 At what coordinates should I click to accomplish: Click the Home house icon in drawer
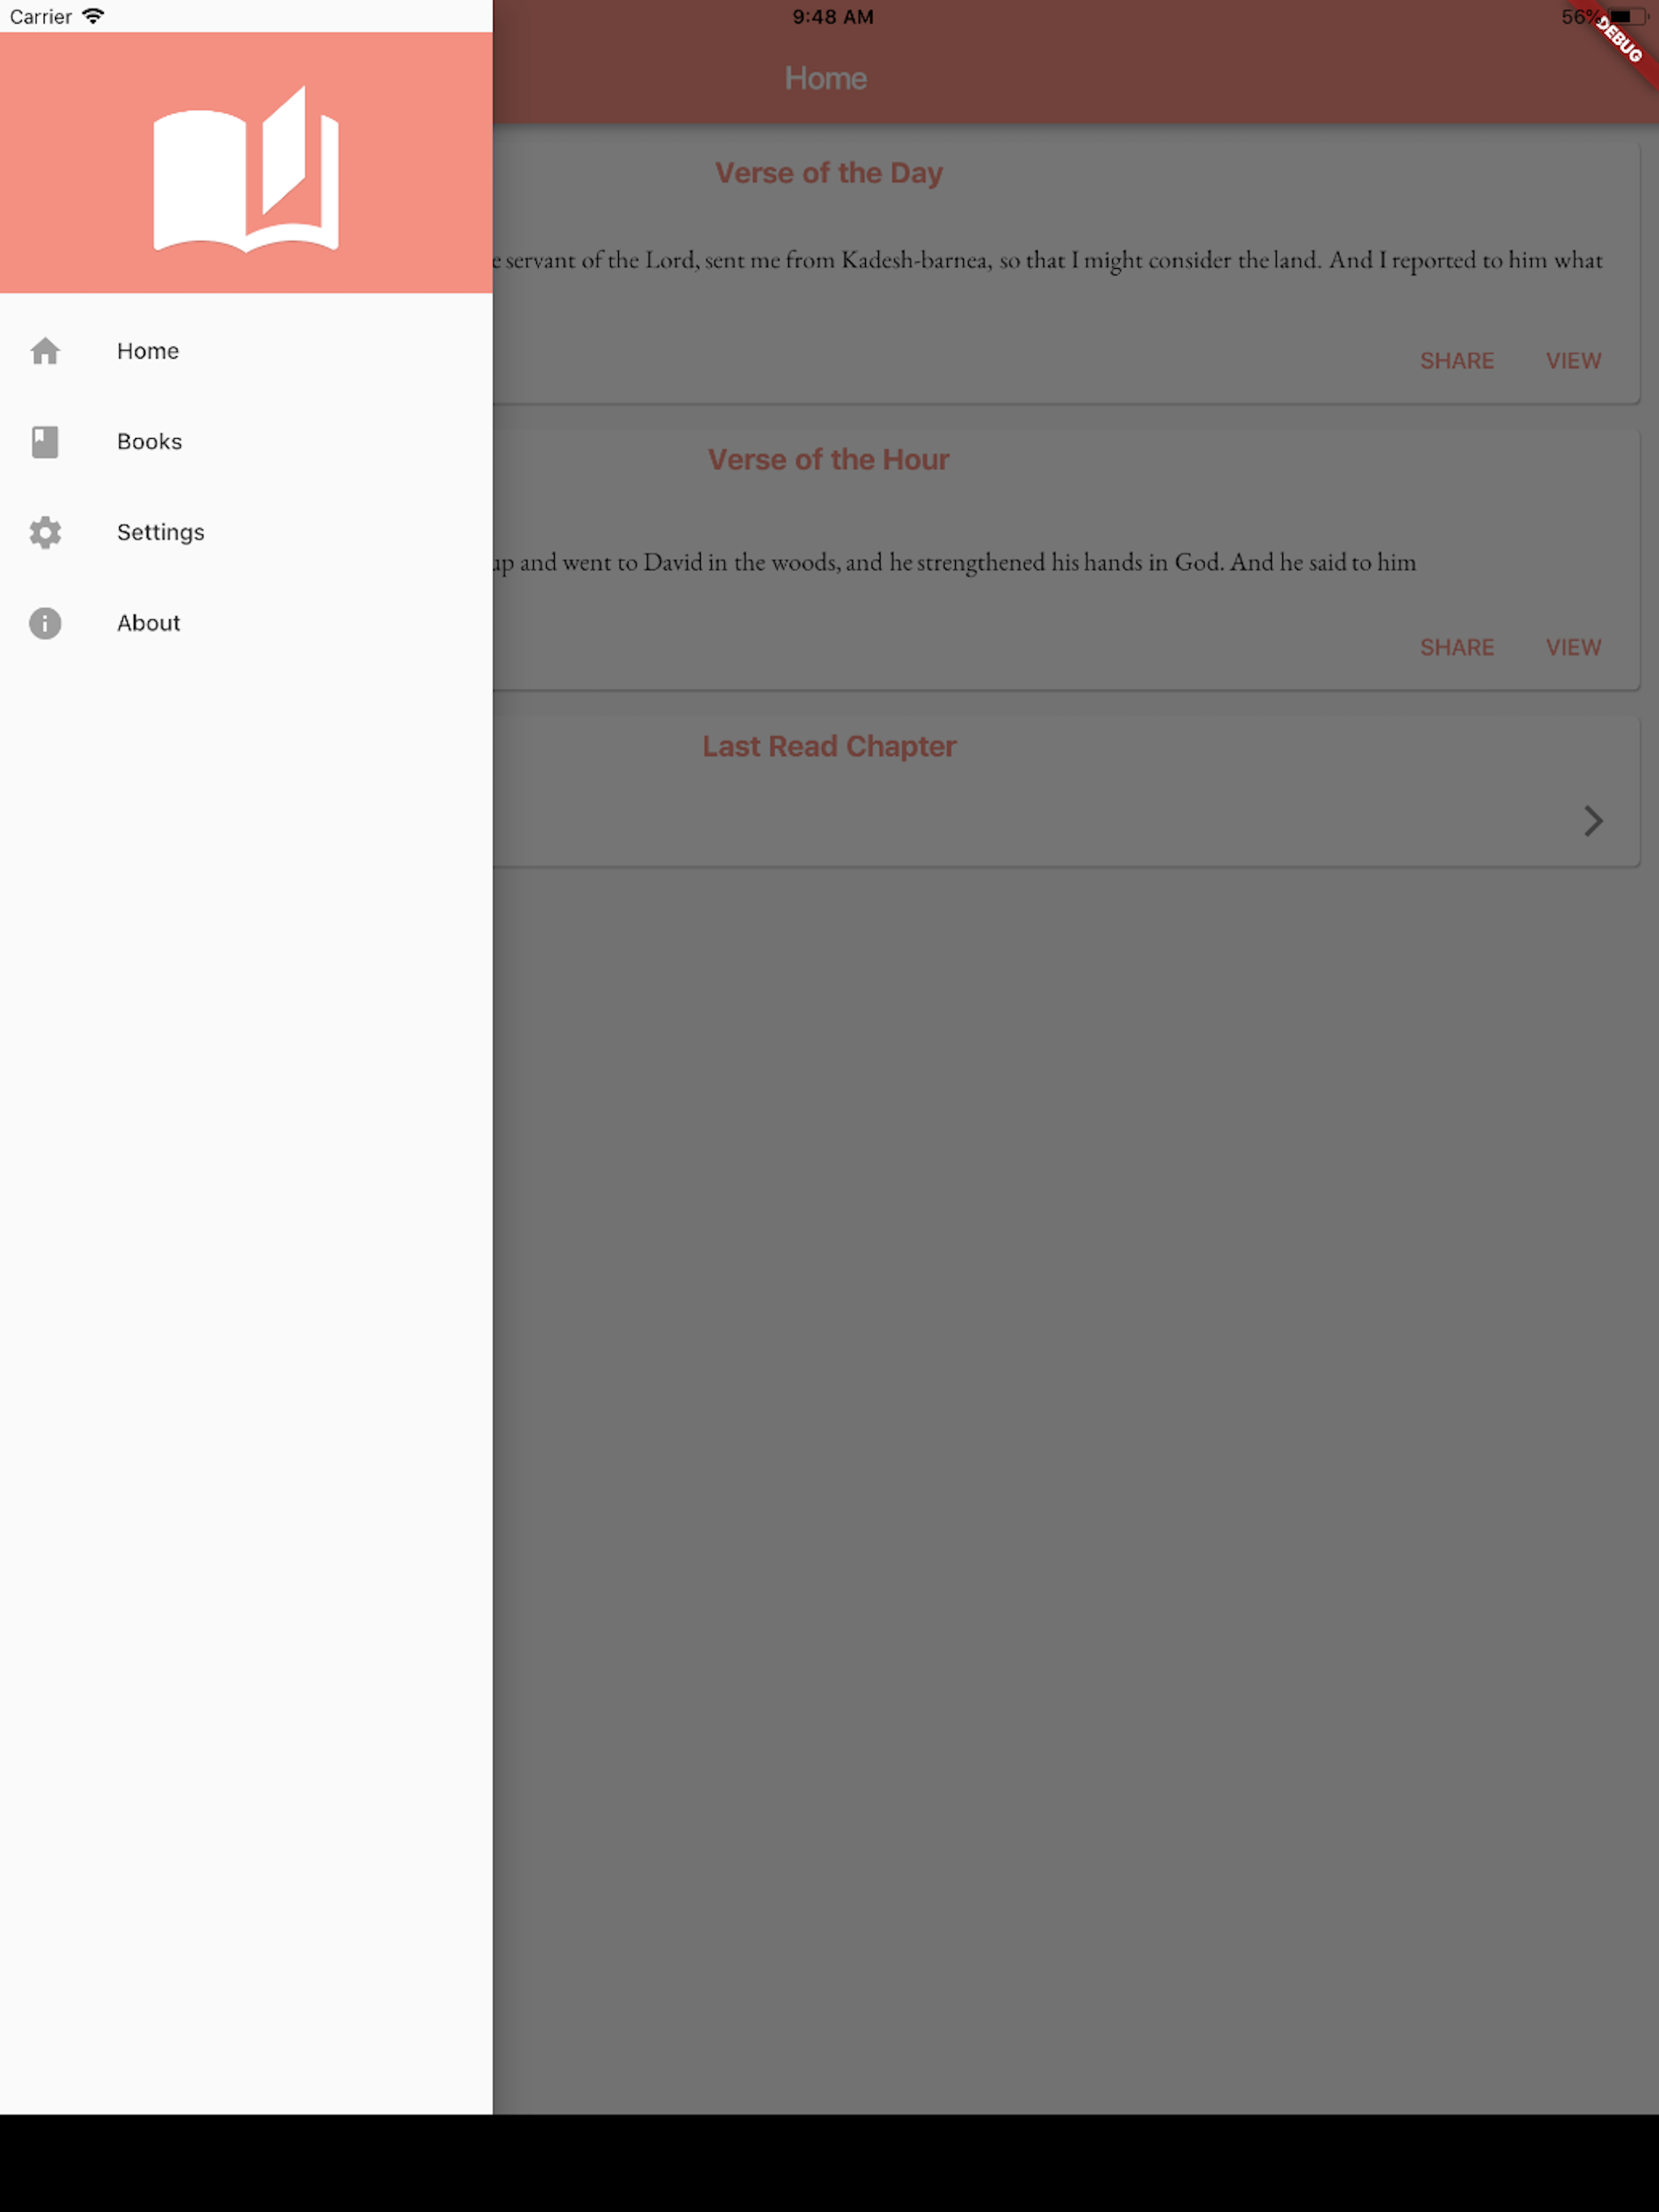[45, 351]
